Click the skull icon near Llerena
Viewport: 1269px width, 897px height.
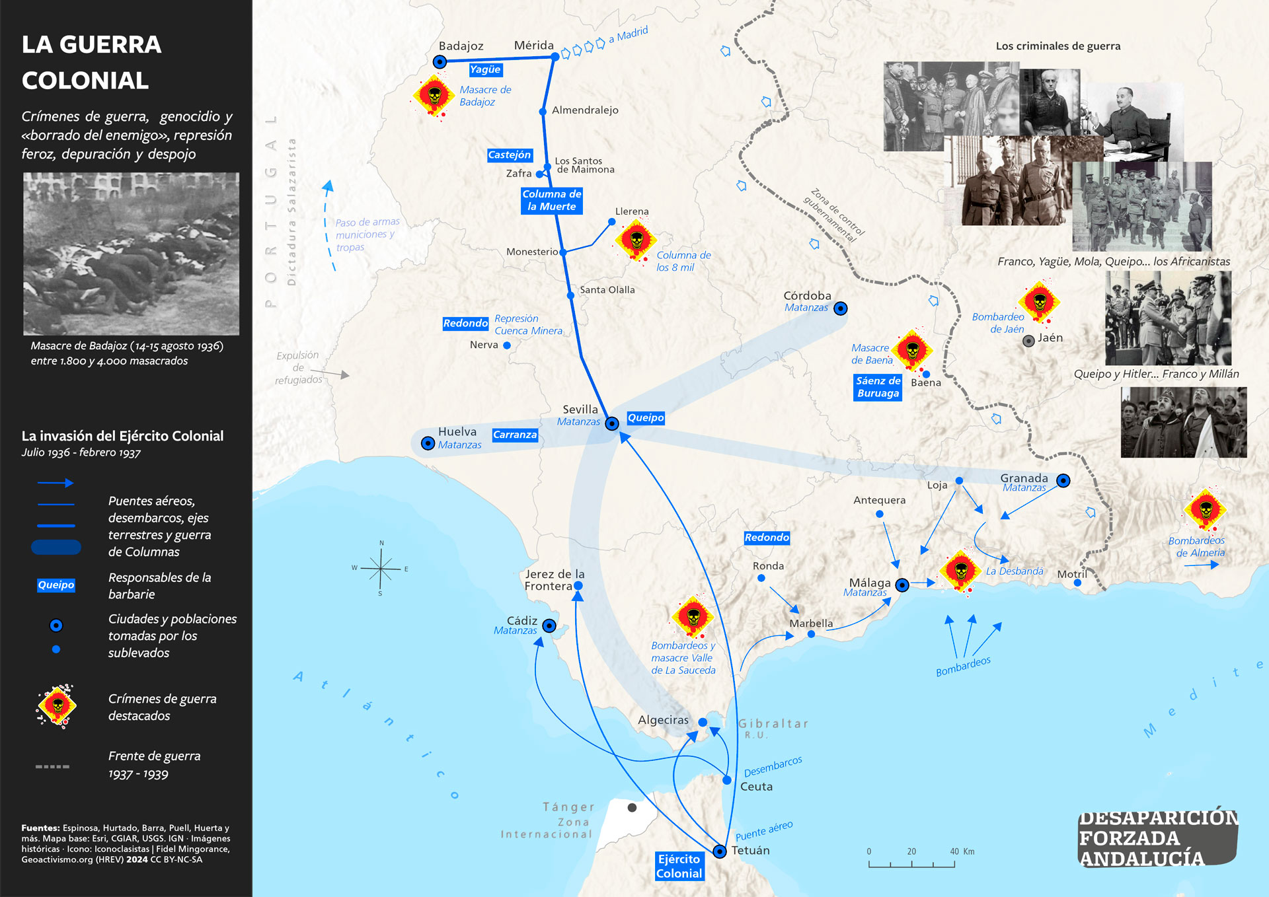click(636, 240)
